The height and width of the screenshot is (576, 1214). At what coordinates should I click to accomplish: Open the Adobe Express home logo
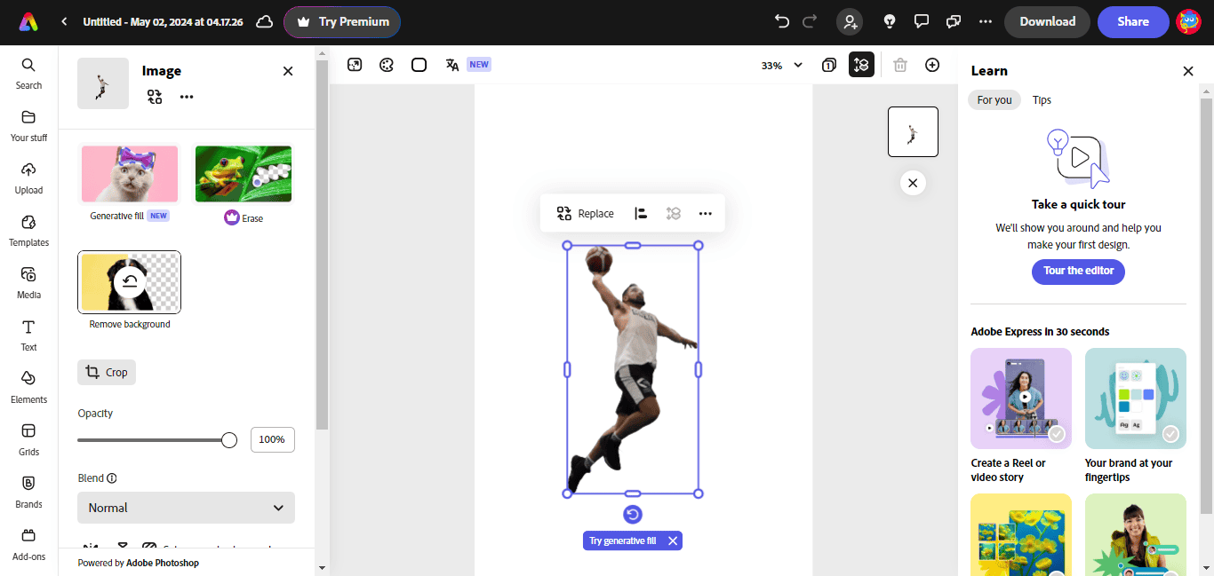pyautogui.click(x=28, y=21)
